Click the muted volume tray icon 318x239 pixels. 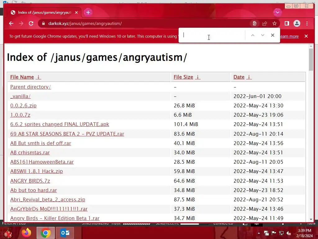coord(289,233)
